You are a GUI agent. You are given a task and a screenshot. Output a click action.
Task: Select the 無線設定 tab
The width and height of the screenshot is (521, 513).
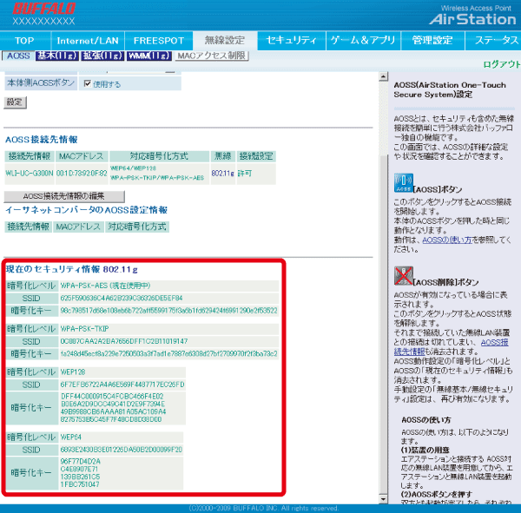[x=225, y=41]
